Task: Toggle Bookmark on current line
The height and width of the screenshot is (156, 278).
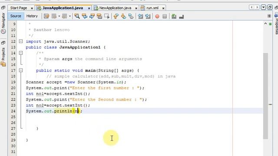Action: (x=131, y=16)
